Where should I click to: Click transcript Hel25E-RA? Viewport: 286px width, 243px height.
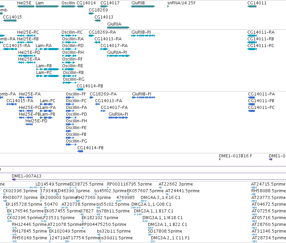pyautogui.click(x=29, y=59)
